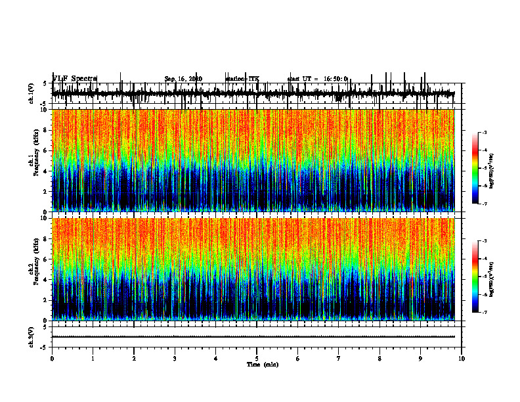Click the ch.2 frequency axis "6" tick label
The image size is (520, 402).
[46, 259]
